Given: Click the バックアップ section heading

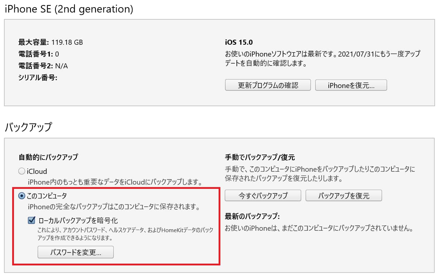Looking at the screenshot, I should (x=28, y=127).
